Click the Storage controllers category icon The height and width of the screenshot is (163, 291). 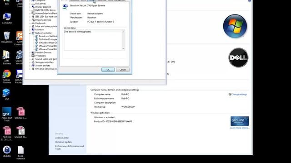pyautogui.click(x=33, y=62)
